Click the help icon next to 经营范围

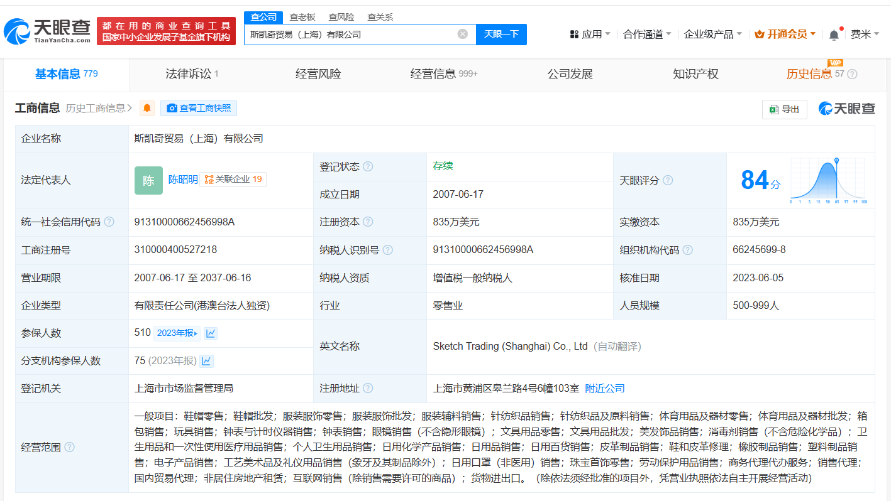[69, 447]
